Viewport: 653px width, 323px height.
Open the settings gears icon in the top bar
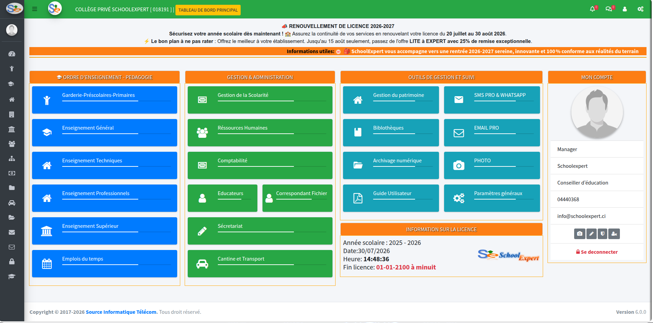pyautogui.click(x=640, y=9)
